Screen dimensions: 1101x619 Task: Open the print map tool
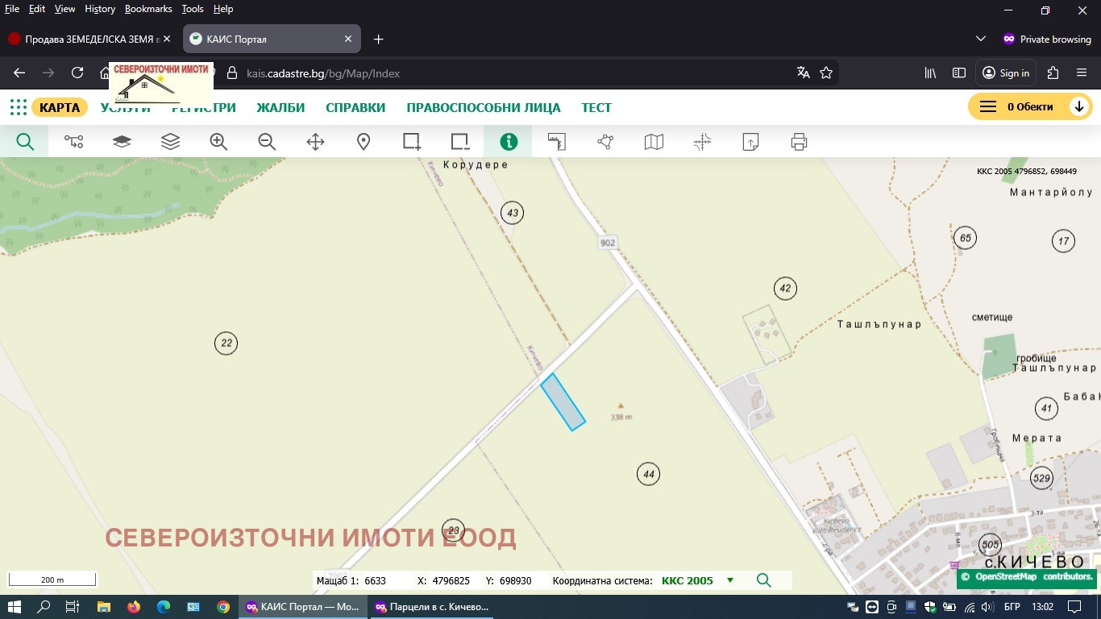click(x=799, y=141)
